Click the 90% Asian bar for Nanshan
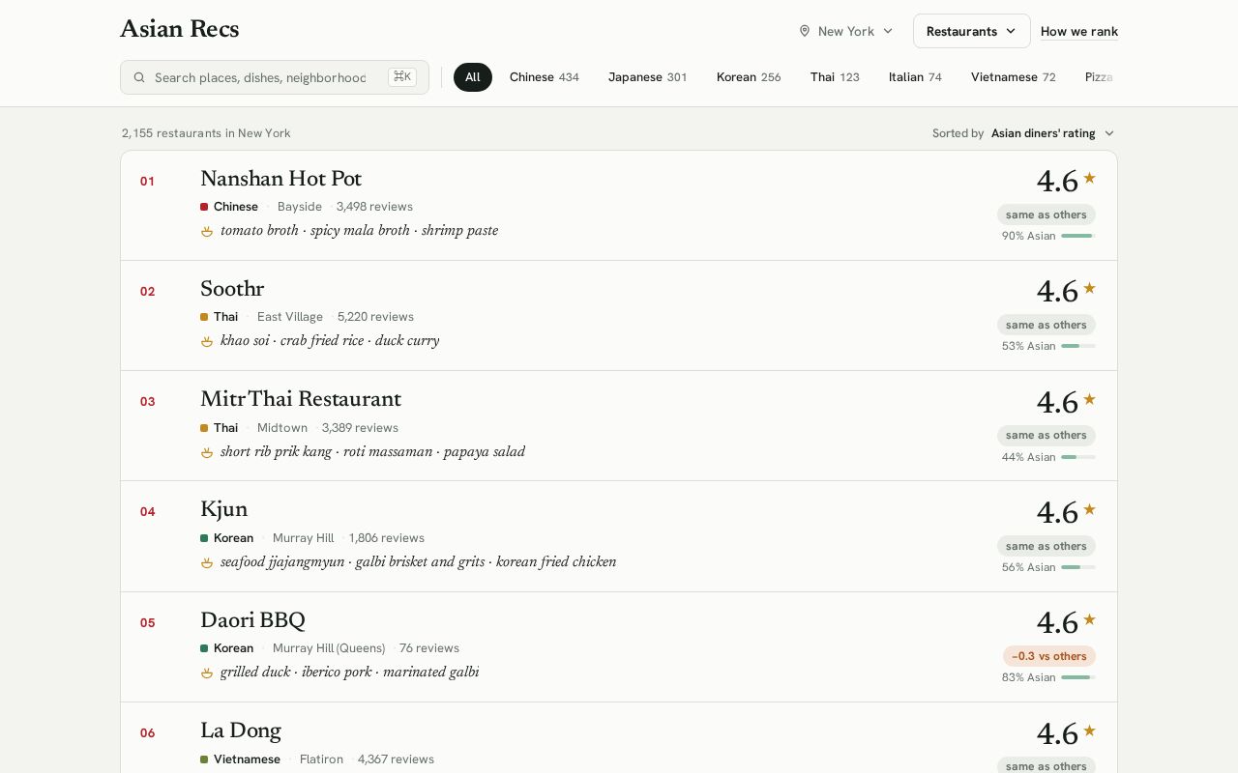 coord(1078,236)
